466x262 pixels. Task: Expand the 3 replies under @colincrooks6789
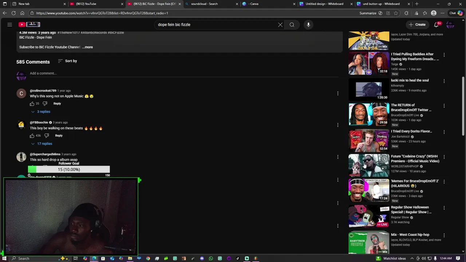pos(40,112)
